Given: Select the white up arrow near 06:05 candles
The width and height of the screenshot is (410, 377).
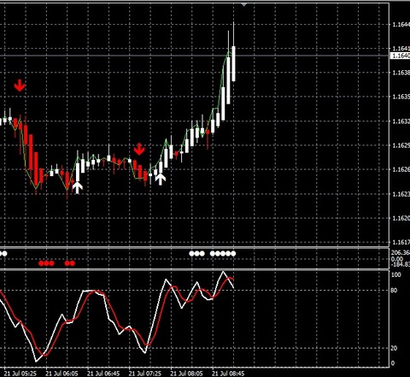Looking at the screenshot, I should pyautogui.click(x=78, y=187).
